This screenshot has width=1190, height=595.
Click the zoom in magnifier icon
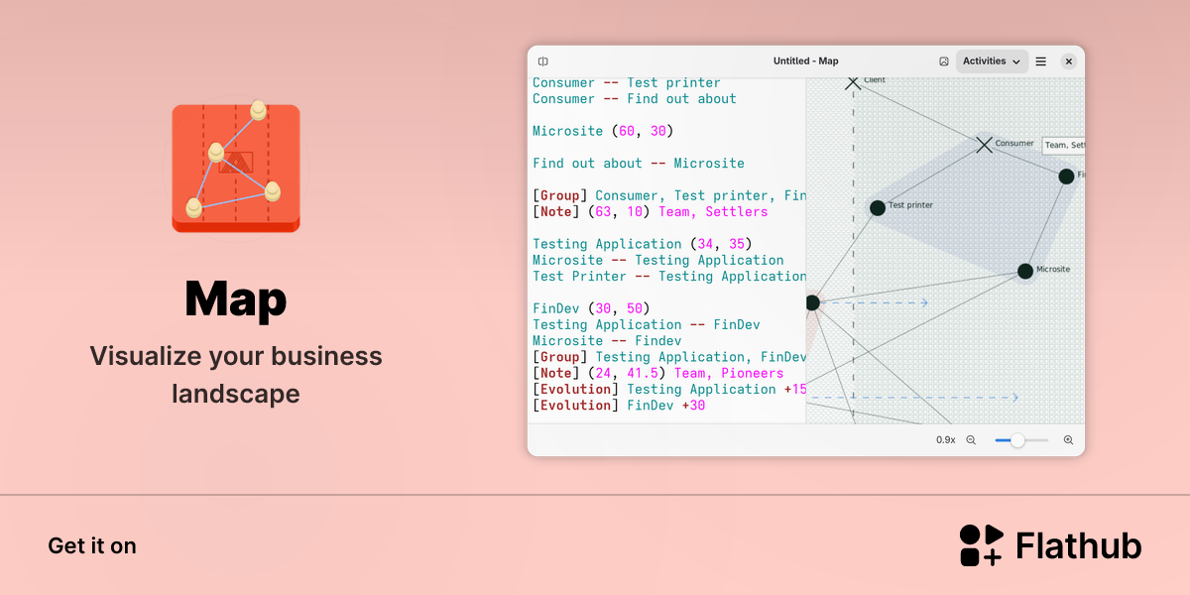(1068, 439)
